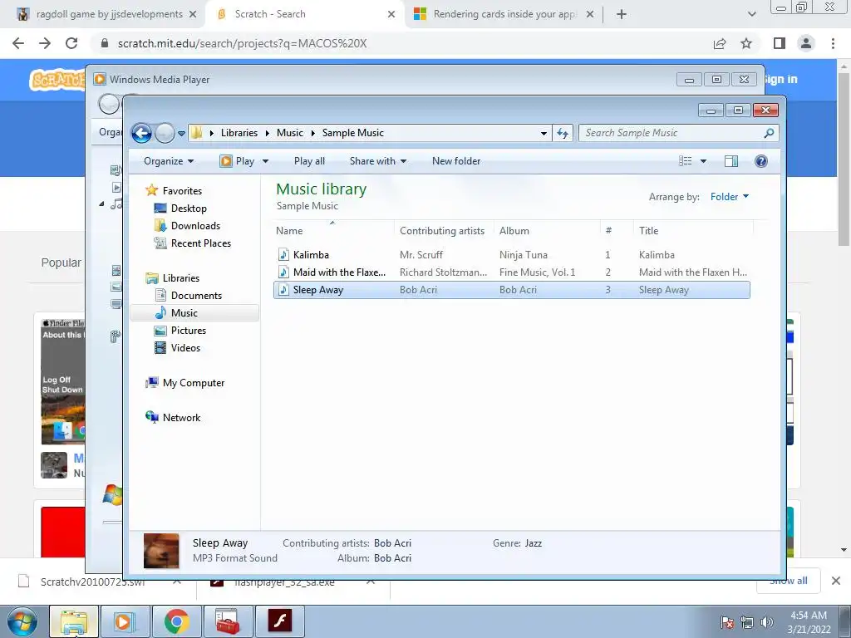The height and width of the screenshot is (638, 851).
Task: Select the Kalimba music file icon
Action: (x=283, y=254)
